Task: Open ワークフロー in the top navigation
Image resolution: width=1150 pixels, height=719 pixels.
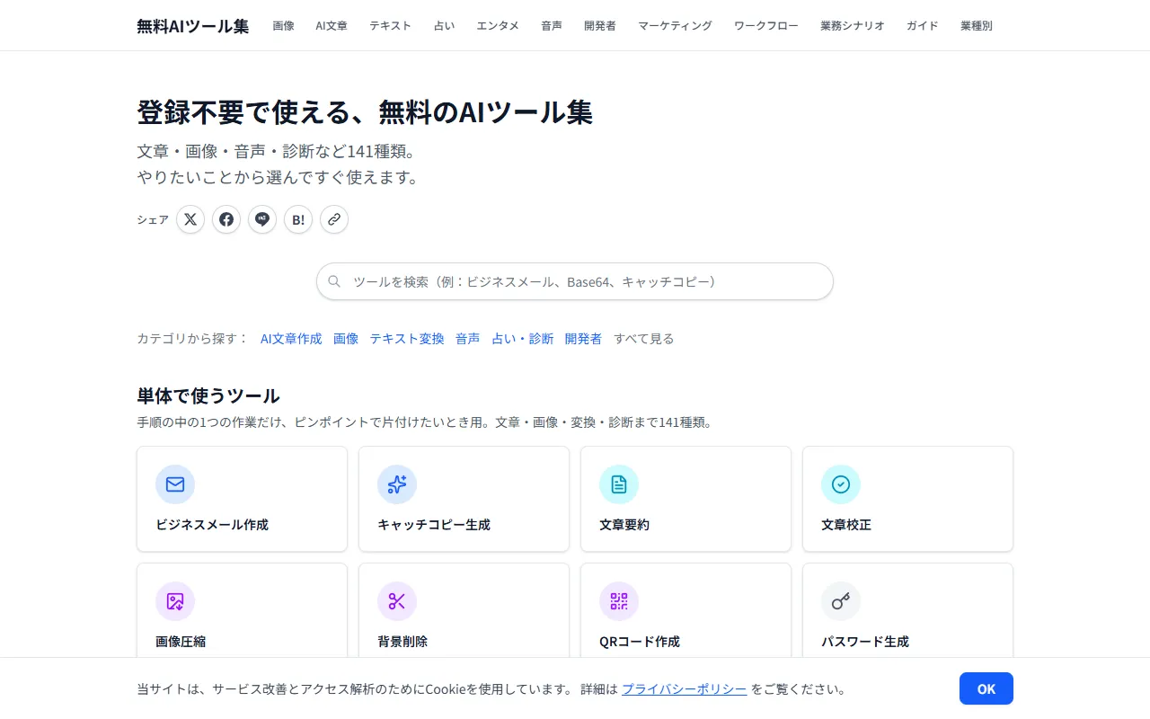Action: click(766, 26)
